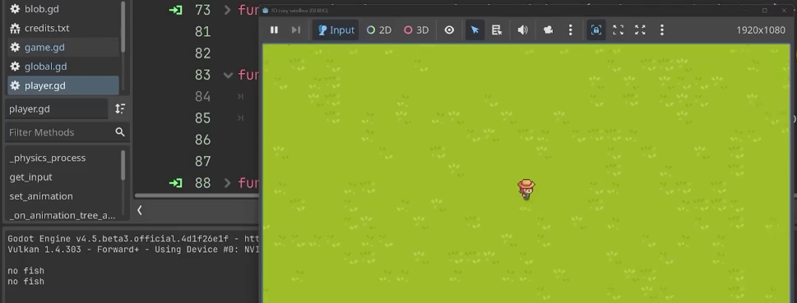Select game.gd in the script list
The image size is (797, 303).
click(x=63, y=47)
